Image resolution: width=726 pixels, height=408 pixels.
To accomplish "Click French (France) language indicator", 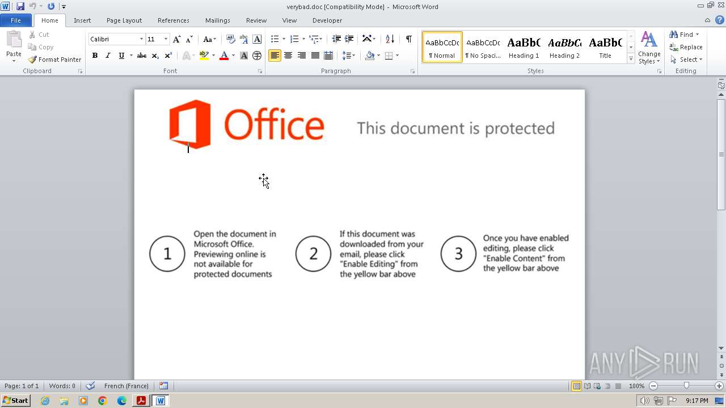I will coord(126,386).
